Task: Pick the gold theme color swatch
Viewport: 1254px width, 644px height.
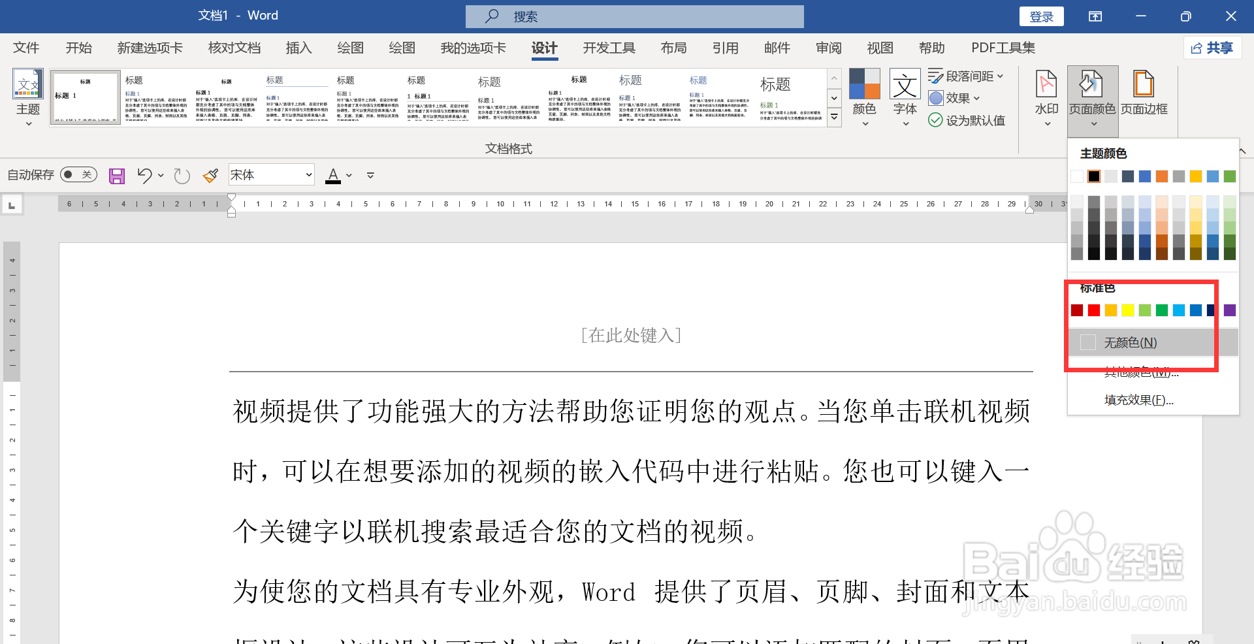Action: pos(1196,176)
